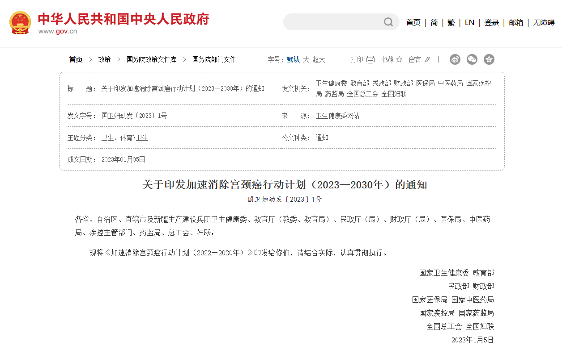Switch site language to EN

tap(469, 22)
